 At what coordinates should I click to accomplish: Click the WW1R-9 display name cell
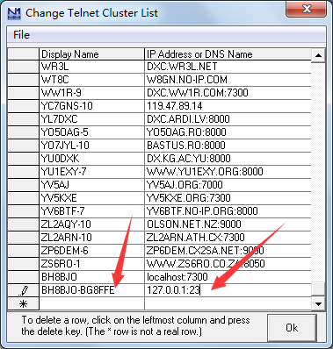point(91,93)
